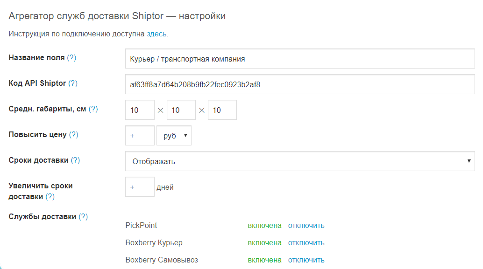This screenshot has height=269, width=483.
Task: Click the "Сроки доставки" label
Action: [38, 160]
